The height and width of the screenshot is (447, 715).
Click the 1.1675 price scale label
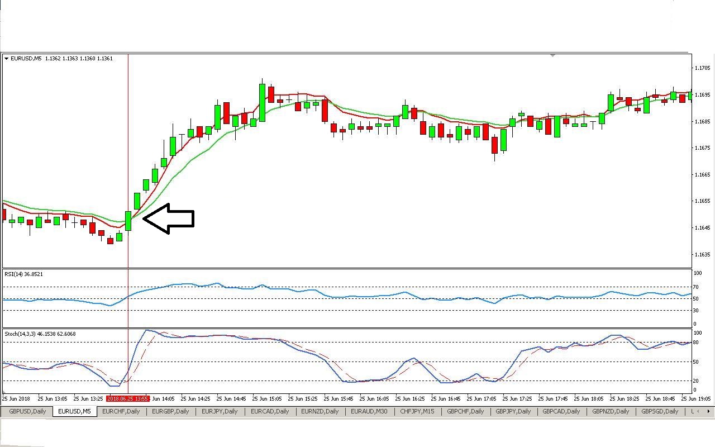point(702,148)
